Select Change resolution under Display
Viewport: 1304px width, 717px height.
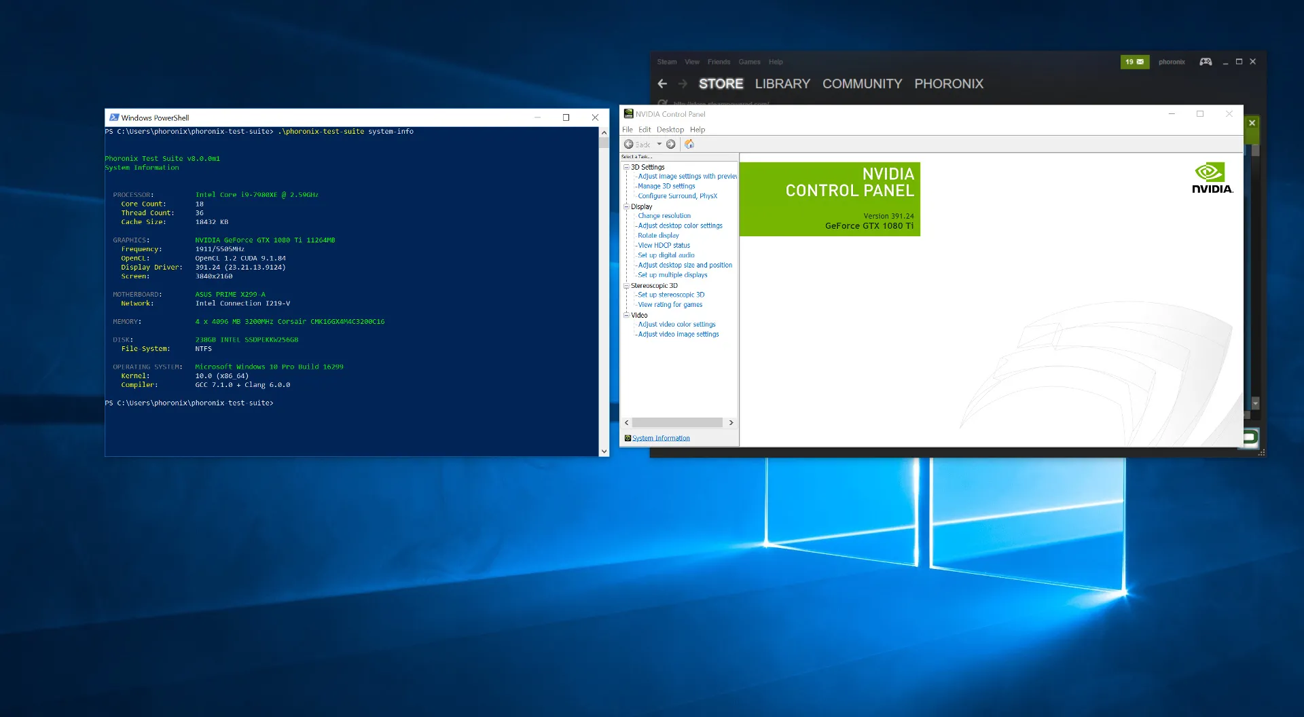pos(664,216)
